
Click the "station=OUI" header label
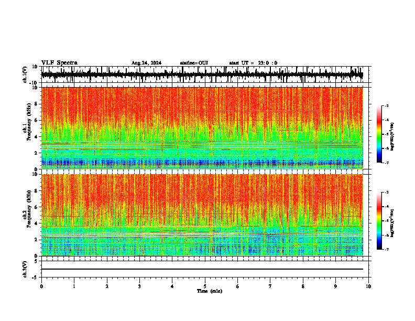(194, 63)
